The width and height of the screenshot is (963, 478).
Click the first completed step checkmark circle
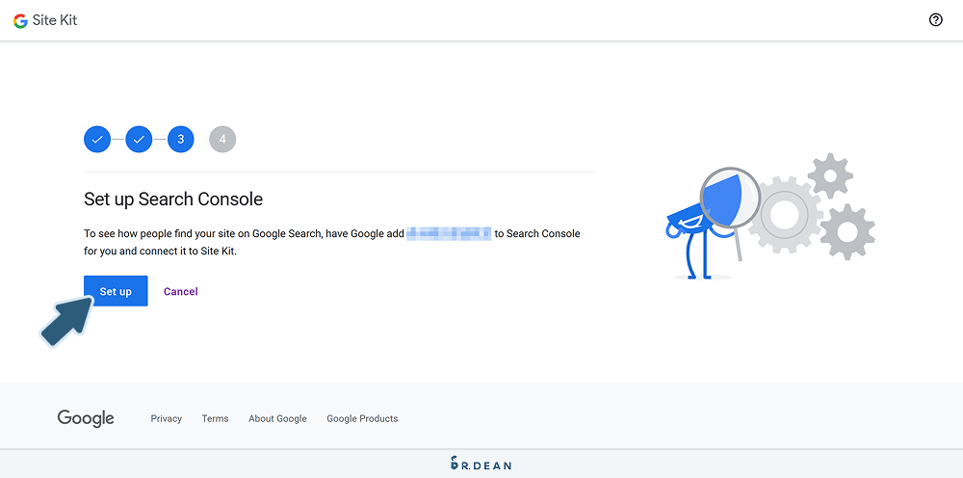(x=97, y=140)
